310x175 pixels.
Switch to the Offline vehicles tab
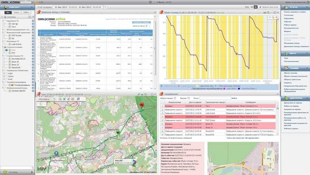tap(26, 13)
